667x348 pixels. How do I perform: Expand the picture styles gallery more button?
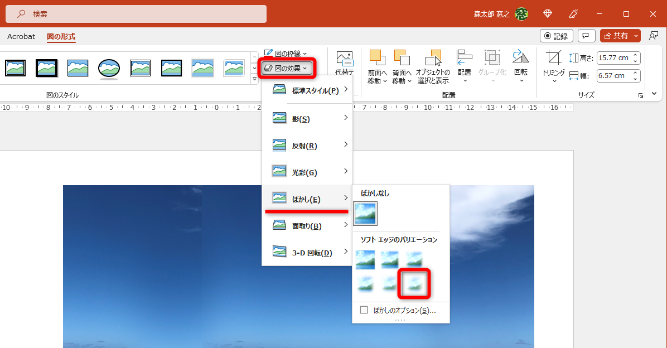pos(254,79)
